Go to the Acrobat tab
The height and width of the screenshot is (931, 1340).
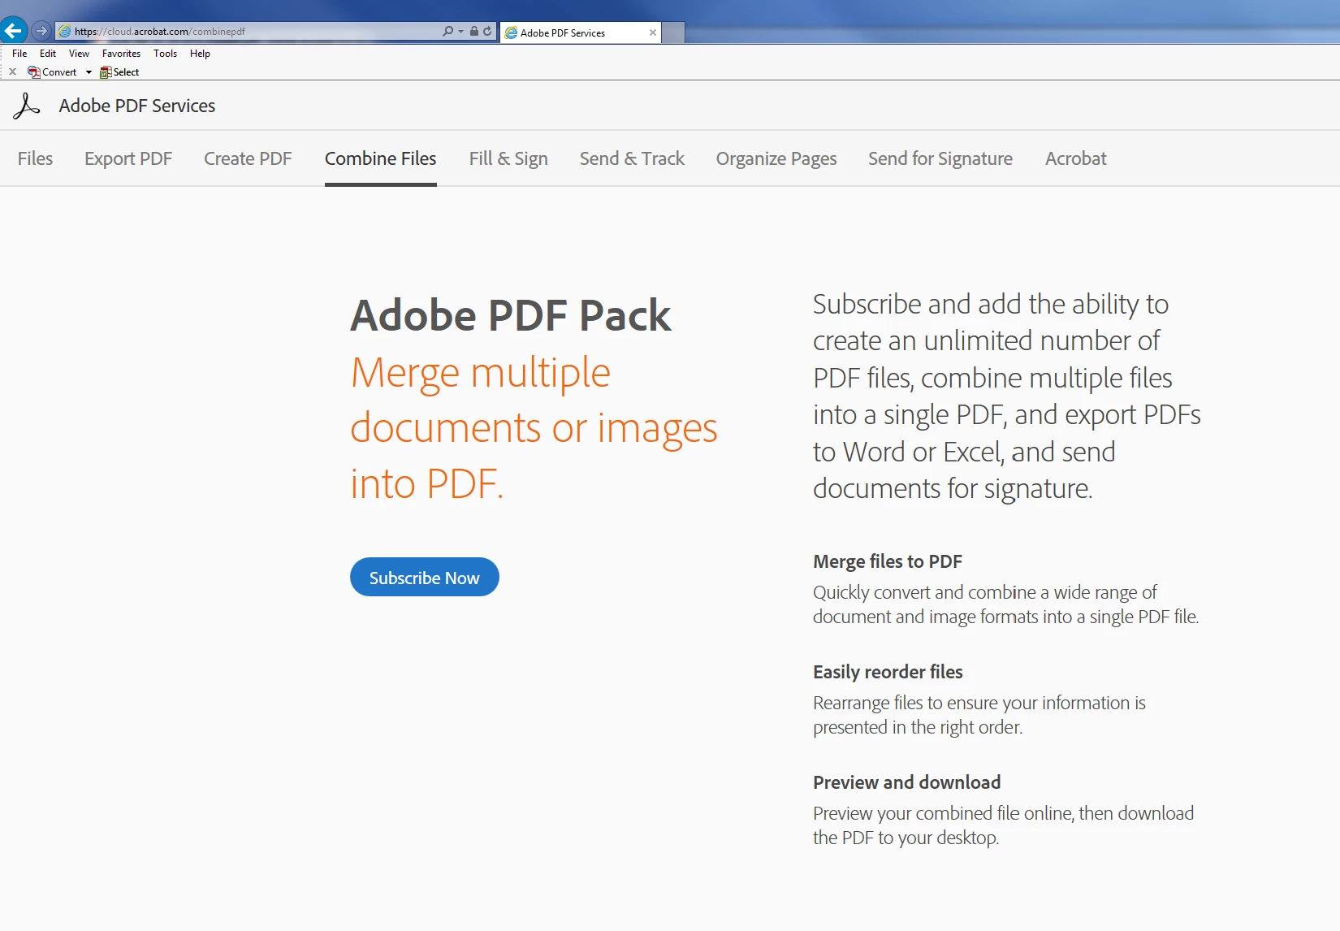1075,158
